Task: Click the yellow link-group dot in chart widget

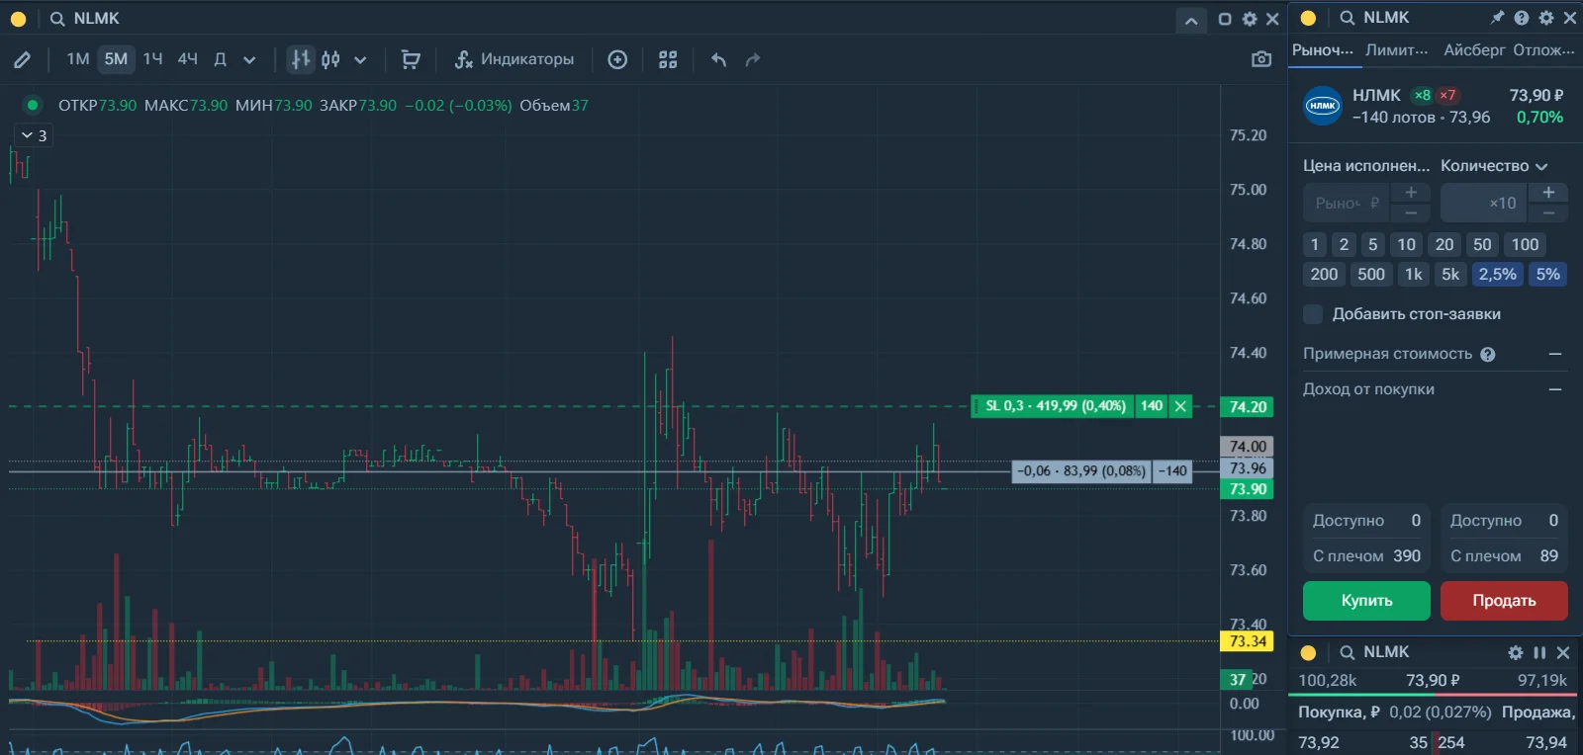Action: [x=18, y=19]
